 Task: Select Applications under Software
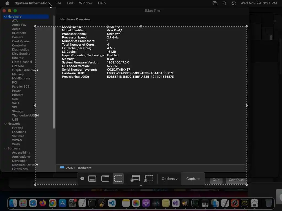pyautogui.click(x=21, y=157)
